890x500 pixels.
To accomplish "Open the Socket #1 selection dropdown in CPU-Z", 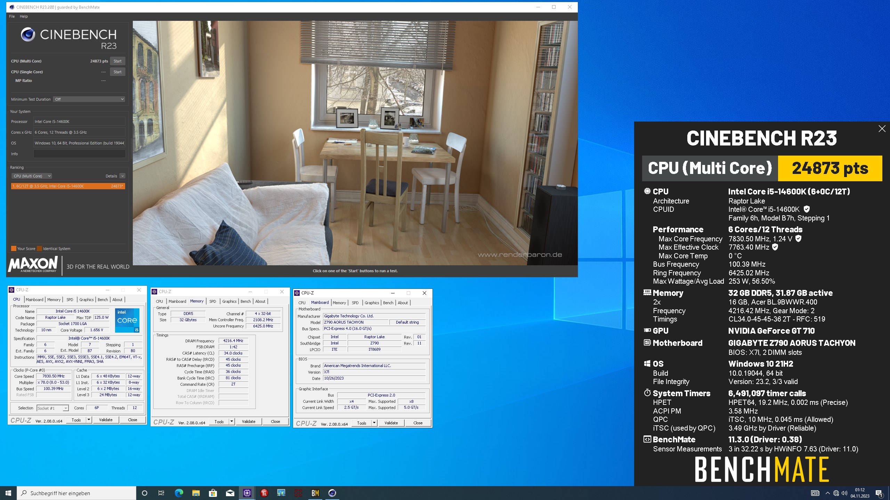I will 52,408.
